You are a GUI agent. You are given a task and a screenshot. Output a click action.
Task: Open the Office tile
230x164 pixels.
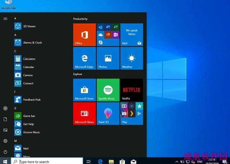85,35
